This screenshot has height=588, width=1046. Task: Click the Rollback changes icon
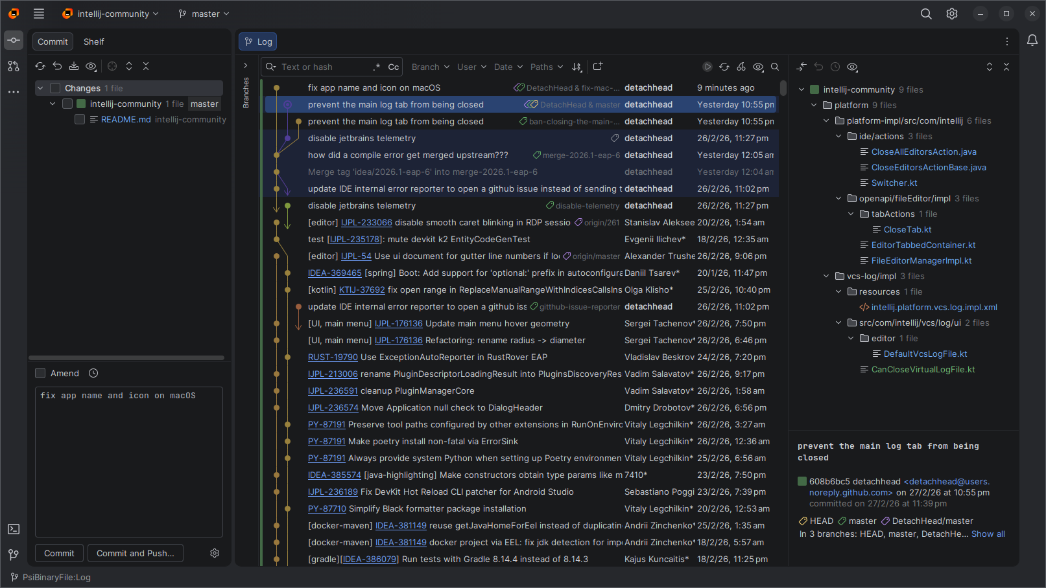click(57, 66)
